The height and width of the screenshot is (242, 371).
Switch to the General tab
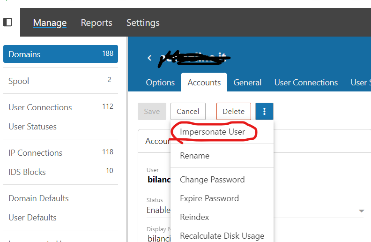[247, 83]
